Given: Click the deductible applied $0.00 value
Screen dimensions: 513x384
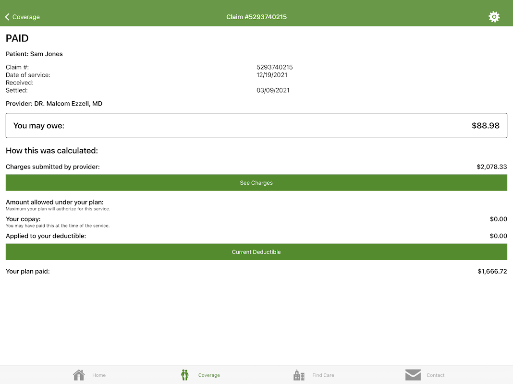Looking at the screenshot, I should click(498, 236).
